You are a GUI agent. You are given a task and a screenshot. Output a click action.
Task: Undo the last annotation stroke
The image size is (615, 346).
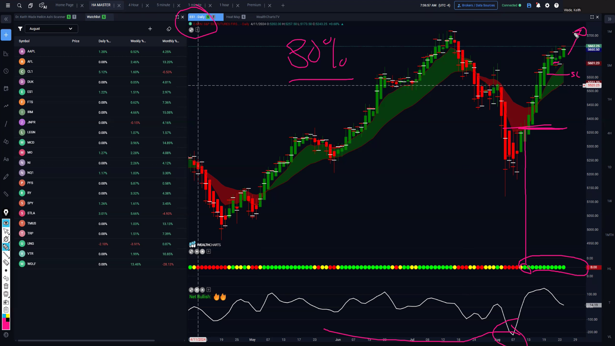pyautogui.click(x=6, y=278)
